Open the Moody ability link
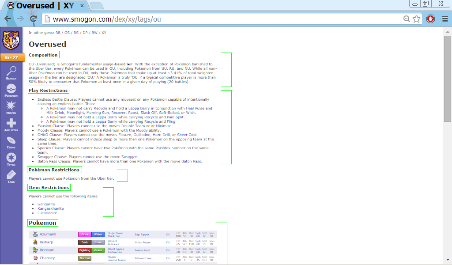Viewport: 452px width, 265px height. point(142,130)
